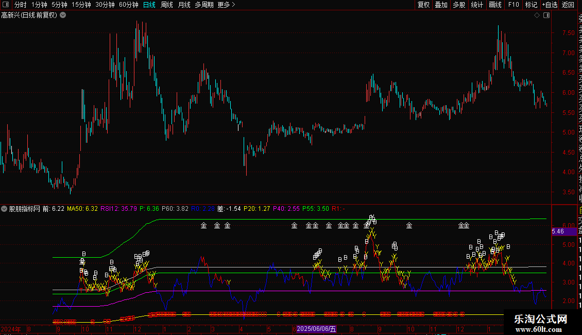Viewport: 582px width, 335px height.
Task: Expand the 股朋指标网 indicator dropdown
Action: pos(4,209)
